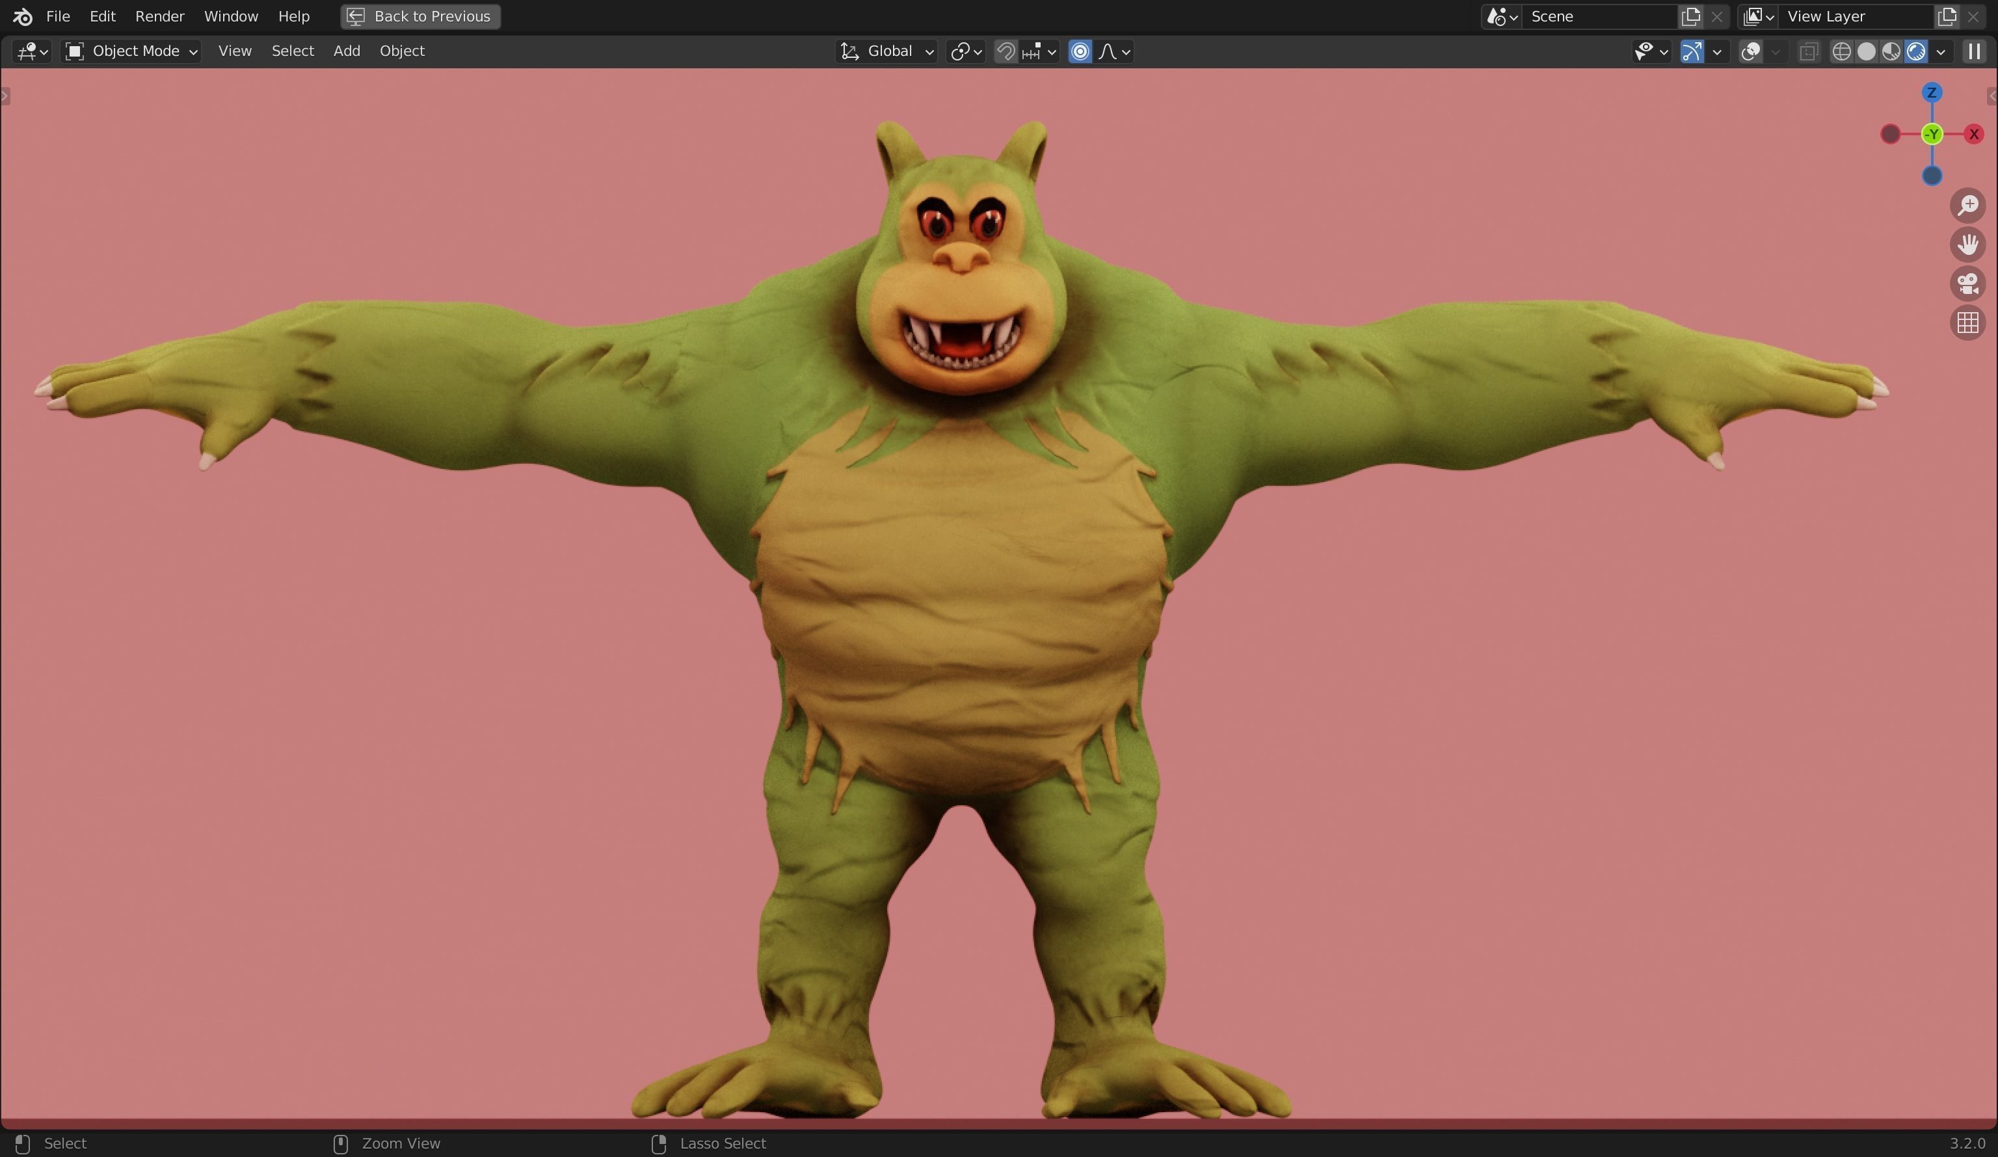Click the Zoom View status text
This screenshot has width=1998, height=1157.
pyautogui.click(x=401, y=1143)
